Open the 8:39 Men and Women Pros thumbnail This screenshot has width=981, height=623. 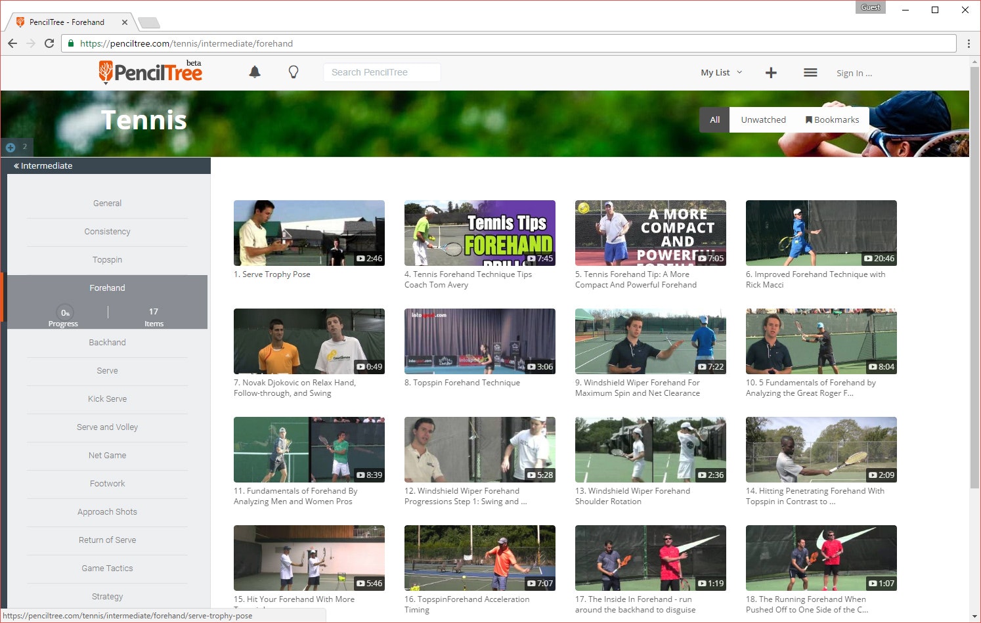click(x=309, y=450)
